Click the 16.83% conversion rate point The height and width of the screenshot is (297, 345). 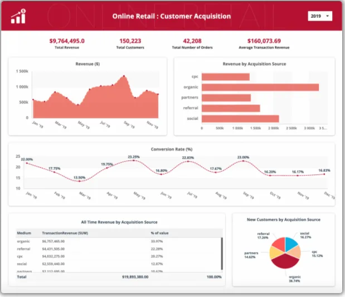pyautogui.click(x=324, y=174)
